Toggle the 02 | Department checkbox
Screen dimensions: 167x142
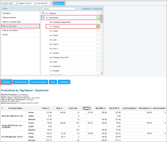click(97, 18)
